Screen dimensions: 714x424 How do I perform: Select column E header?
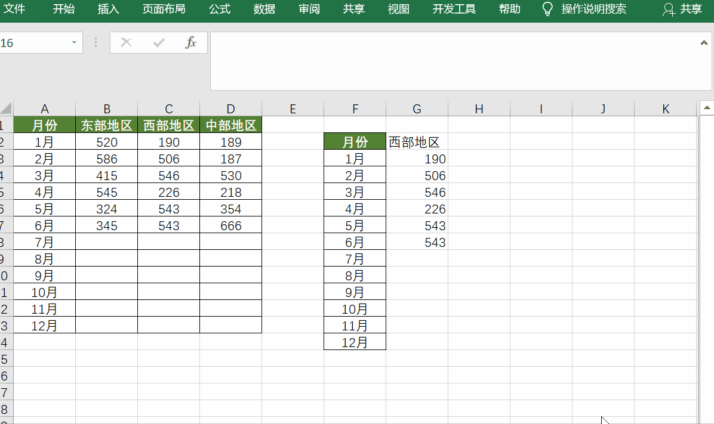click(x=293, y=109)
